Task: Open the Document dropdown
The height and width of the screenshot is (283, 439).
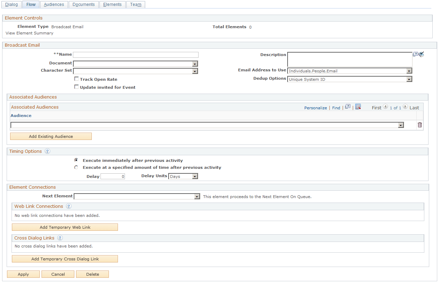Action: [135, 64]
